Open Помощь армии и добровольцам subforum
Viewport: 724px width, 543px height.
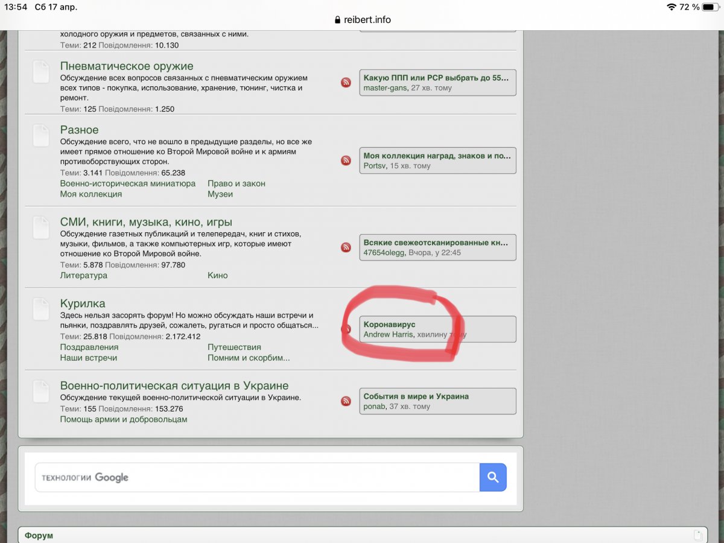tap(124, 419)
